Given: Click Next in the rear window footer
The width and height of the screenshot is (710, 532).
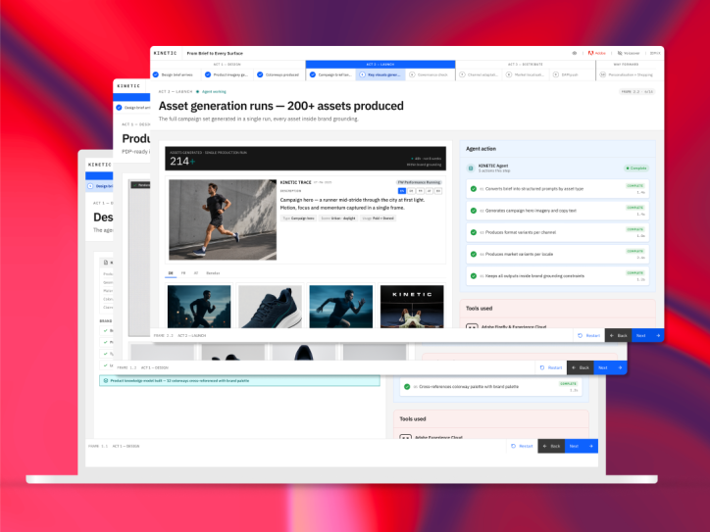Looking at the screenshot, I should (x=581, y=446).
